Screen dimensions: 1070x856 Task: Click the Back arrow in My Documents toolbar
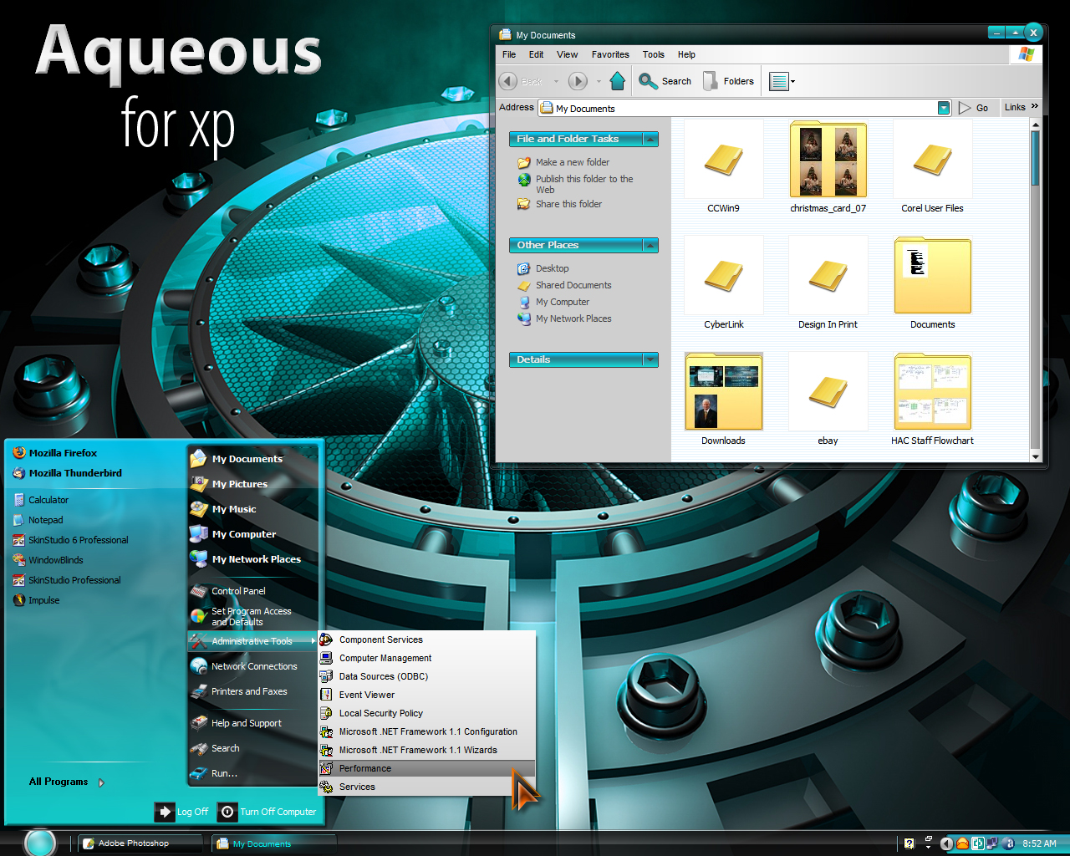tap(508, 81)
